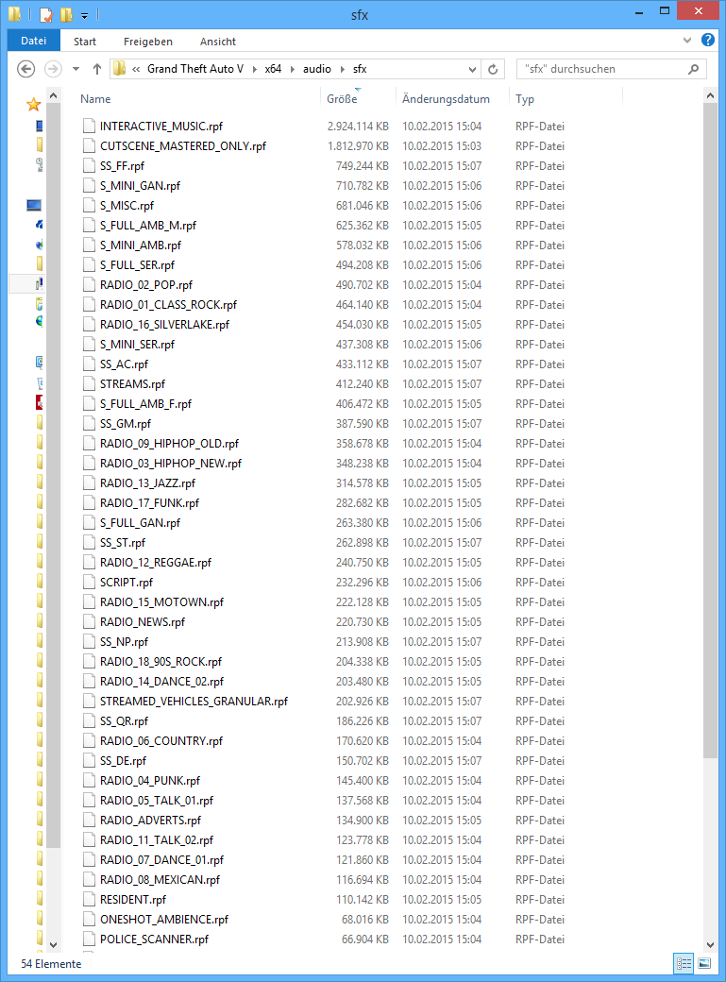726x982 pixels.
Task: Select file RADIO_09_HIPHOP_OLD.rpf
Action: (169, 444)
